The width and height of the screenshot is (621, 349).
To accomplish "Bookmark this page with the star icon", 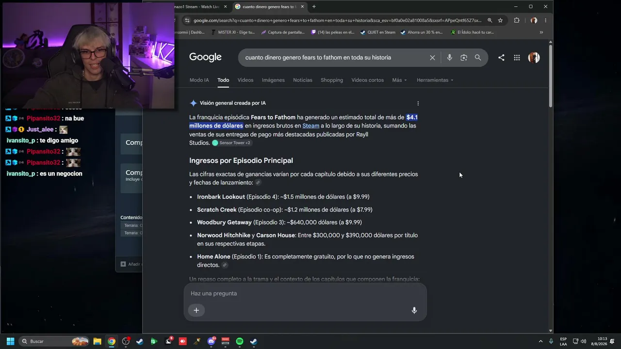I will point(500,20).
